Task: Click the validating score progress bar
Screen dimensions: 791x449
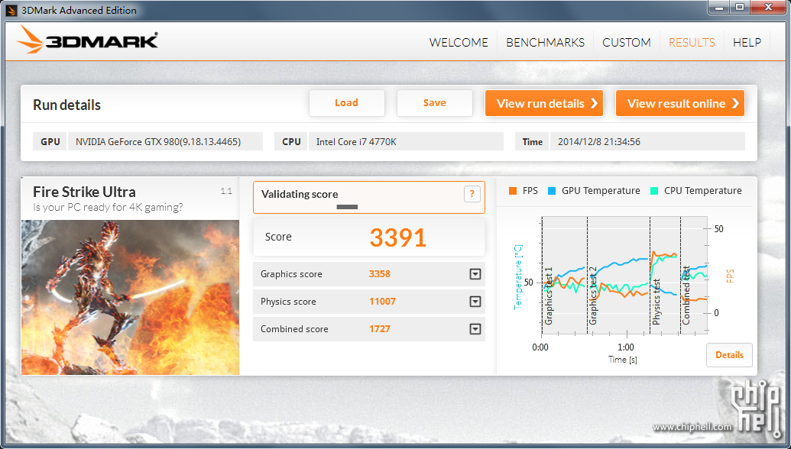Action: (x=347, y=207)
